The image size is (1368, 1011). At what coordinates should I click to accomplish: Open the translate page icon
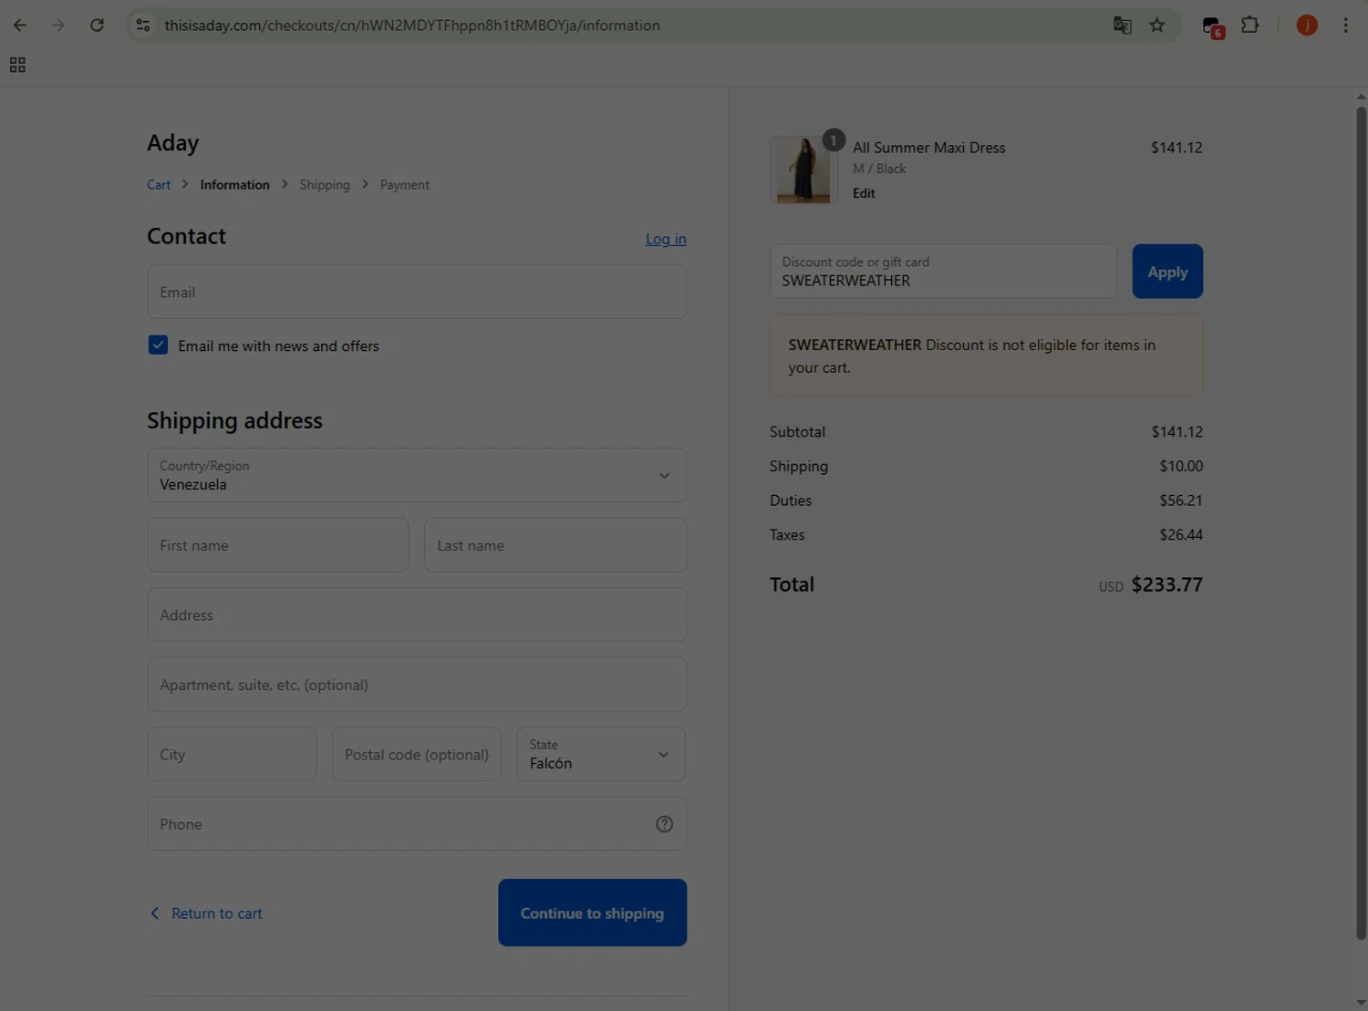tap(1123, 26)
